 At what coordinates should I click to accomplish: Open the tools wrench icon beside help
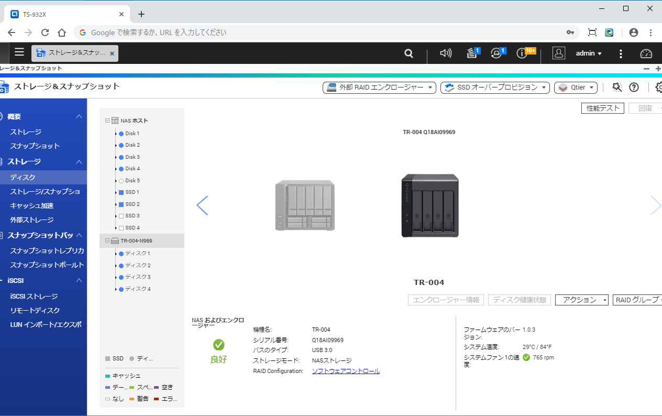click(x=617, y=87)
